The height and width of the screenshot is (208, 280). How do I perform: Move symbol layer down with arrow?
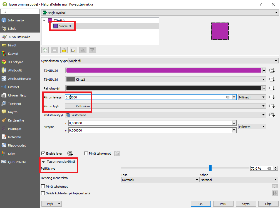coord(92,50)
